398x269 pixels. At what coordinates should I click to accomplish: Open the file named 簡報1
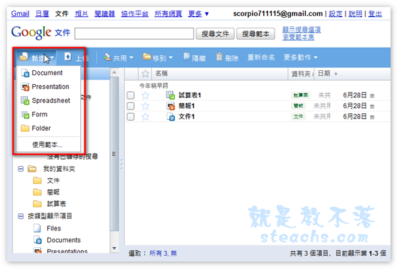186,106
